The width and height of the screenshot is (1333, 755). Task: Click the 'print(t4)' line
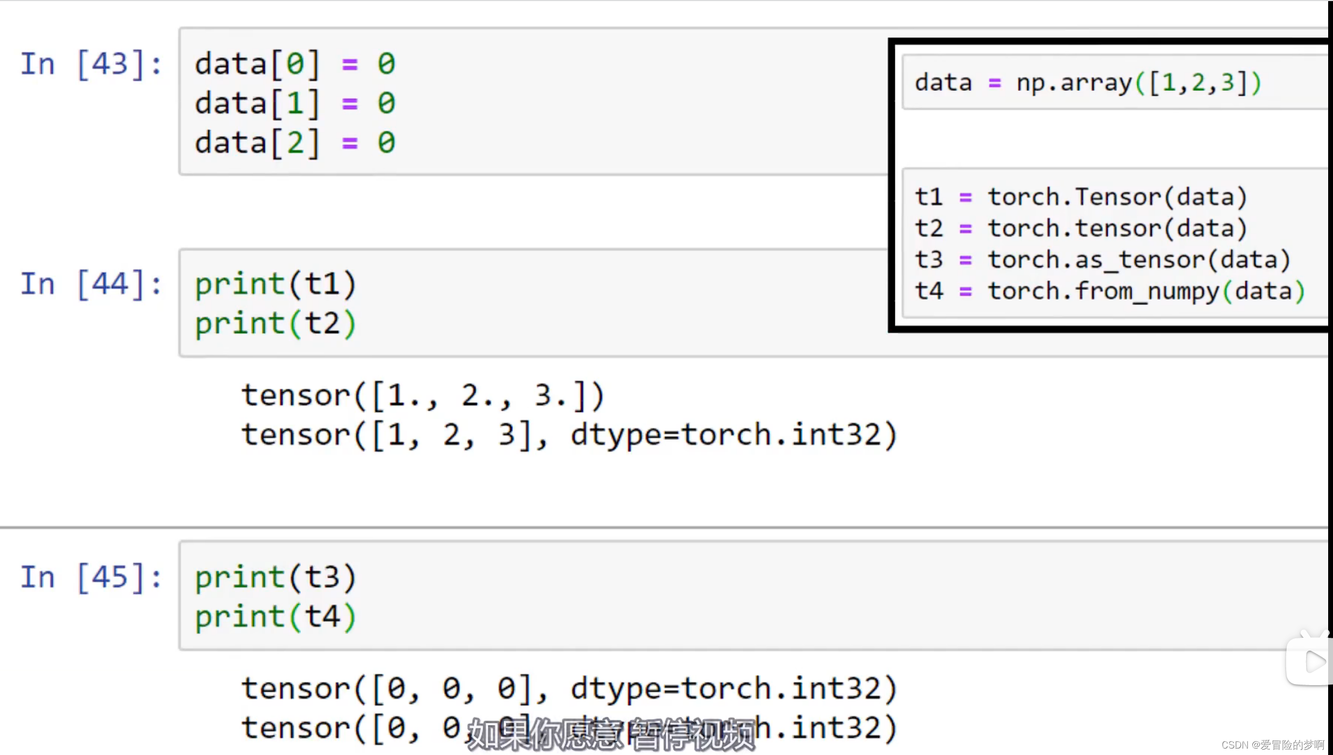tap(275, 617)
